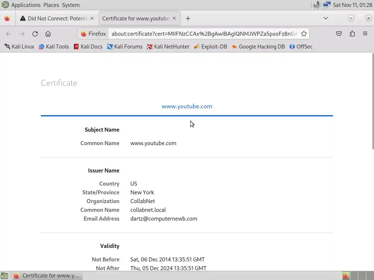Open the Applications menu
Image resolution: width=374 pixels, height=280 pixels.
pos(26,5)
